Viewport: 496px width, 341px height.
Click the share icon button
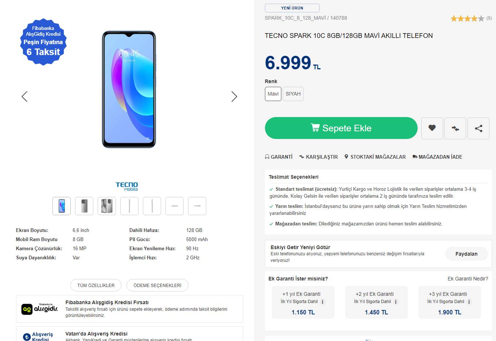[x=479, y=128]
